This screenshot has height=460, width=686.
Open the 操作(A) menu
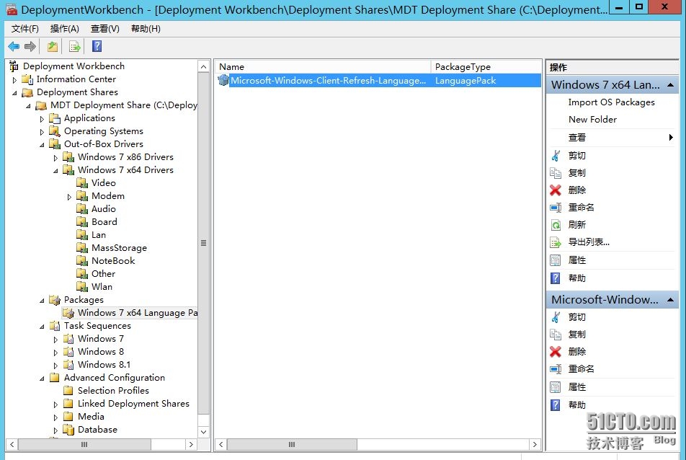[x=65, y=29]
